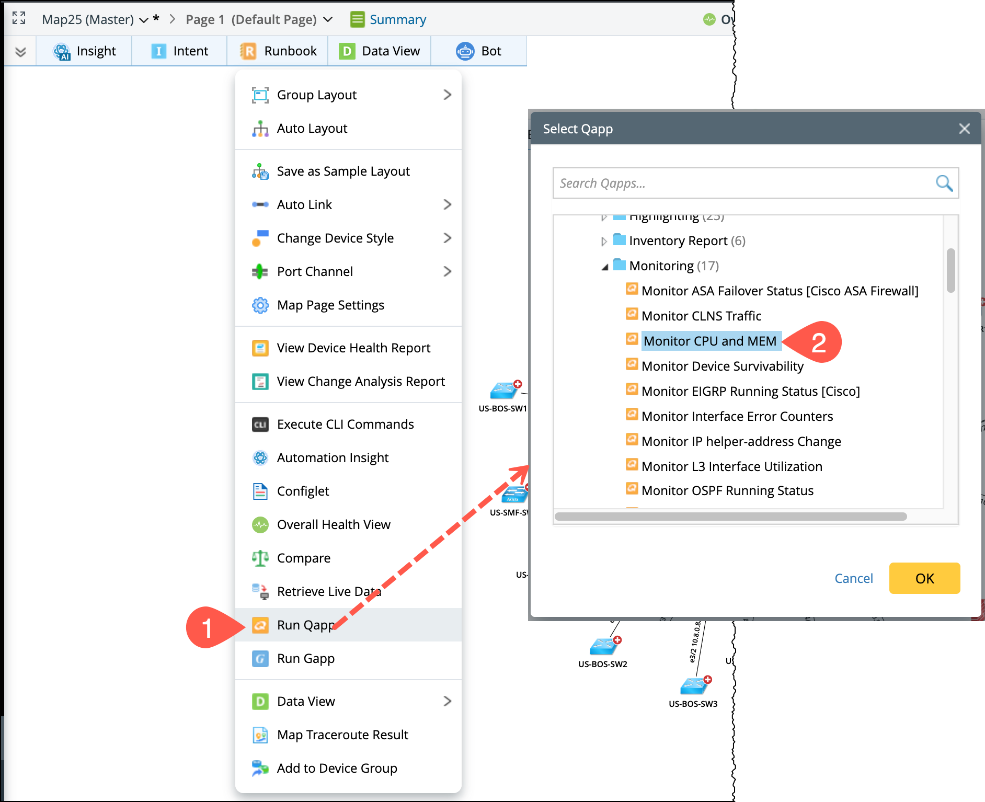The width and height of the screenshot is (985, 802).
Task: Select Monitor CLNS Traffic Qapp
Action: point(701,316)
